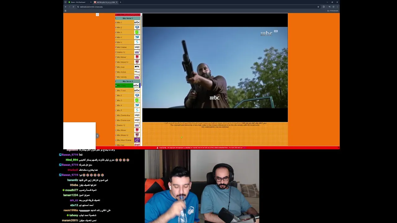Open the apps grid in bookmarks bar
Image resolution: width=397 pixels, height=223 pixels.
pos(65,11)
